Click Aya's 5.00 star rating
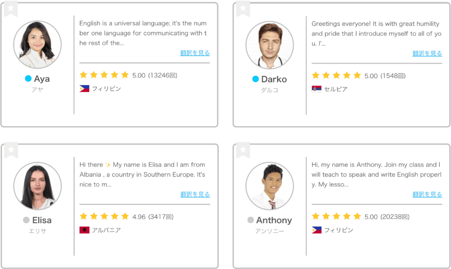Viewport: 451px width, 269px height. (x=104, y=75)
